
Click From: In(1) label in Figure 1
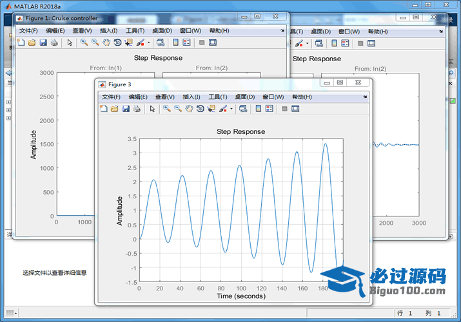tap(106, 68)
